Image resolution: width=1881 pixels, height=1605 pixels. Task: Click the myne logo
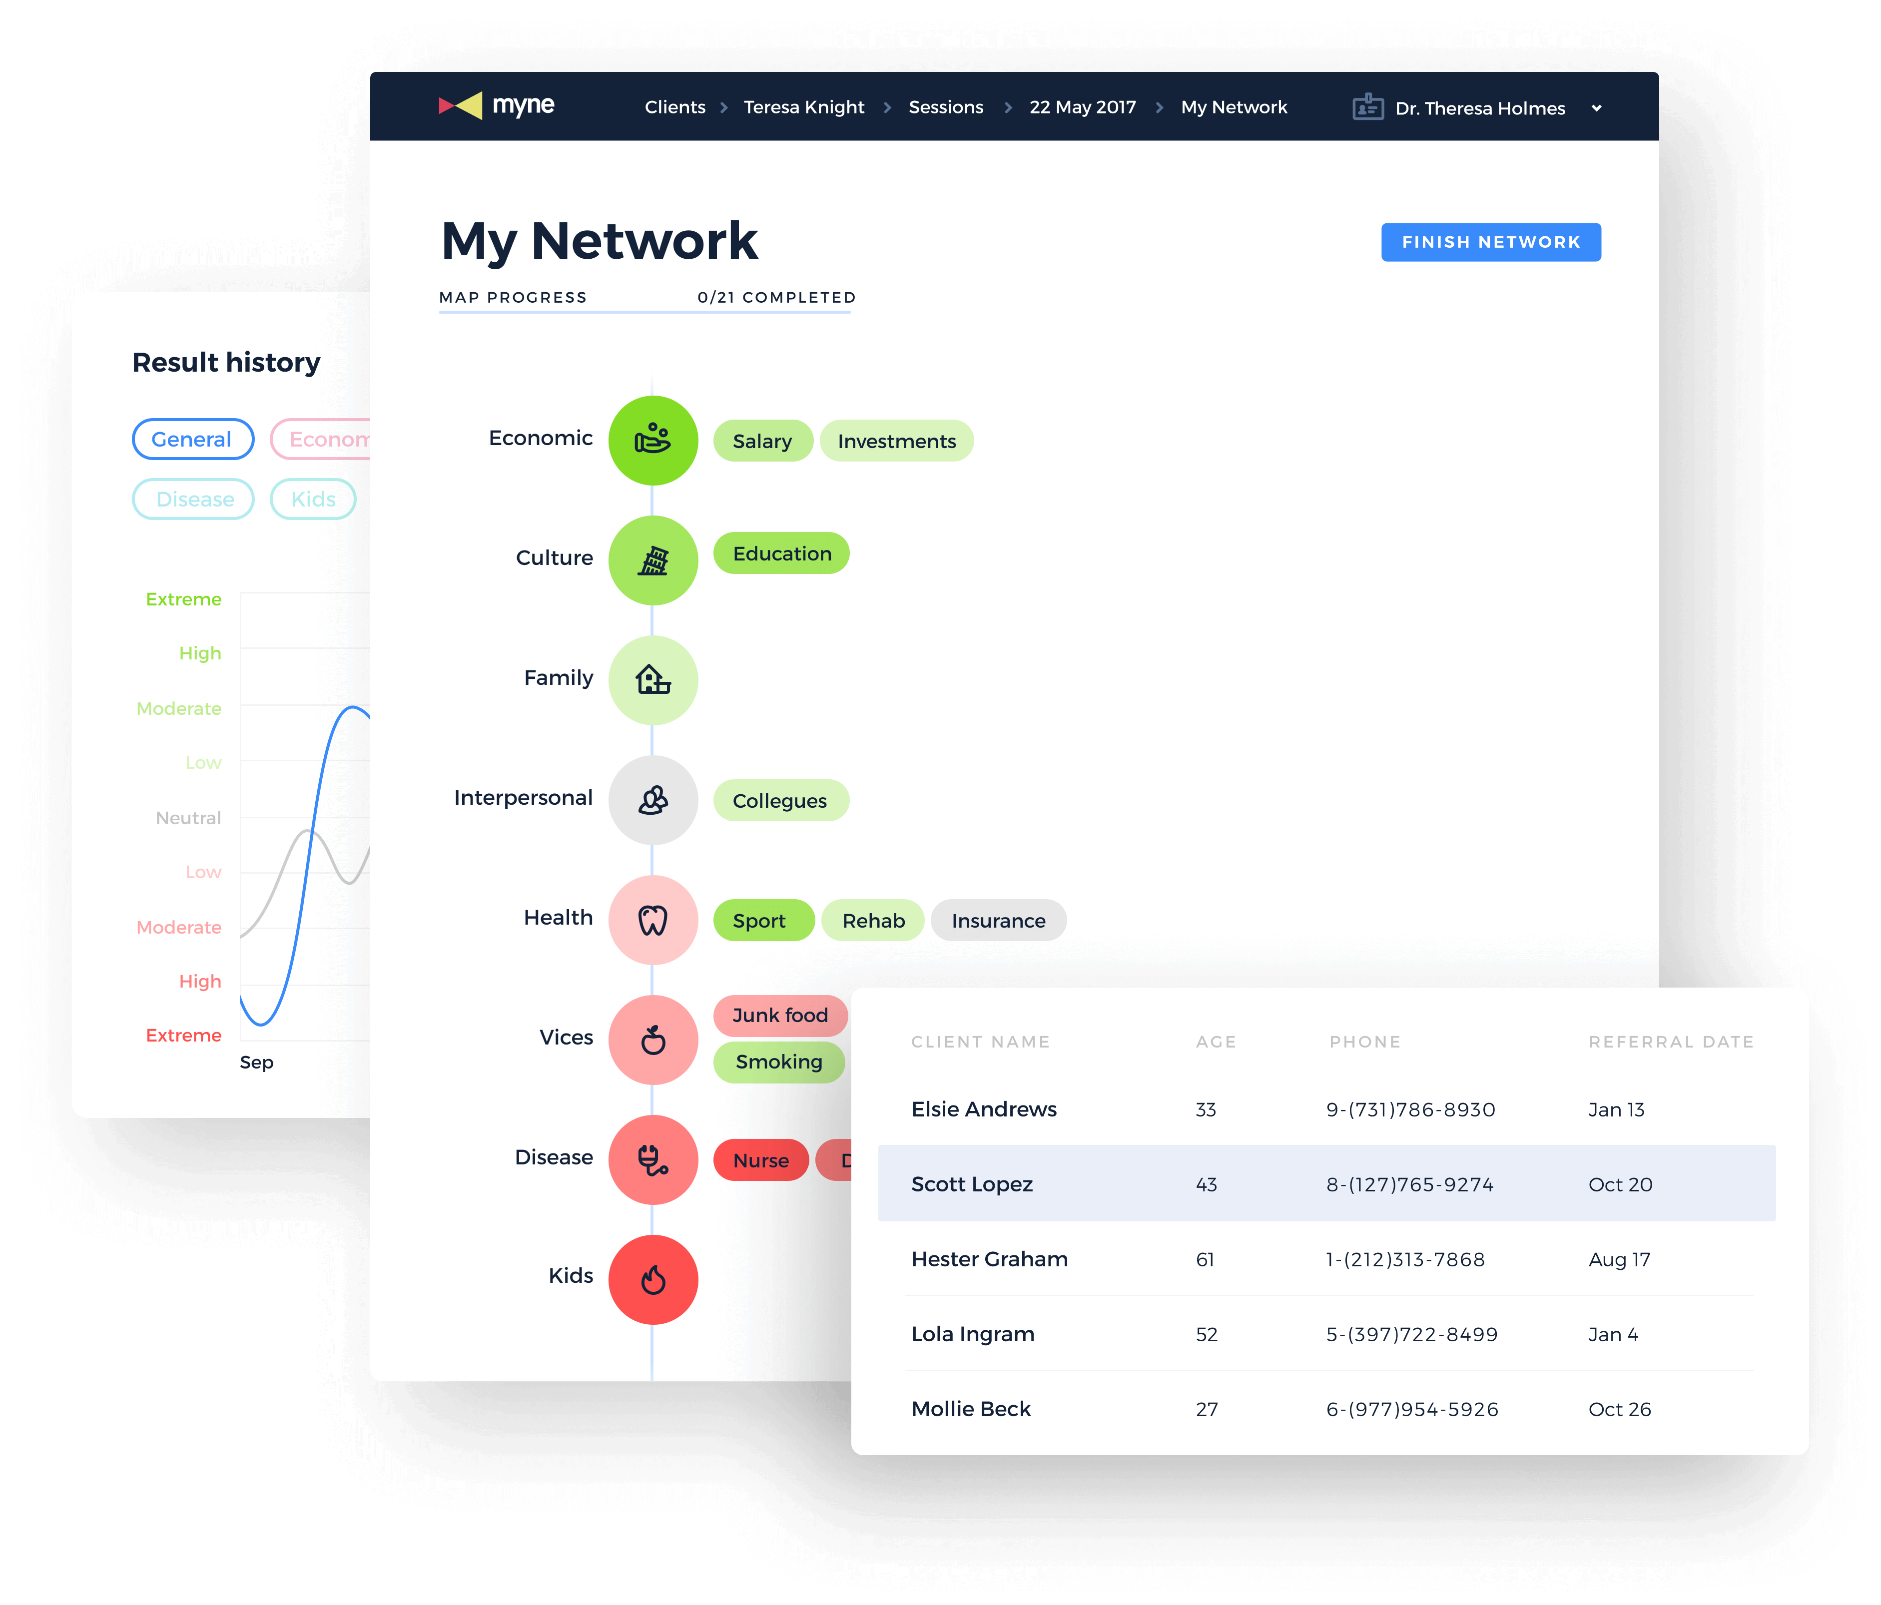[x=497, y=106]
